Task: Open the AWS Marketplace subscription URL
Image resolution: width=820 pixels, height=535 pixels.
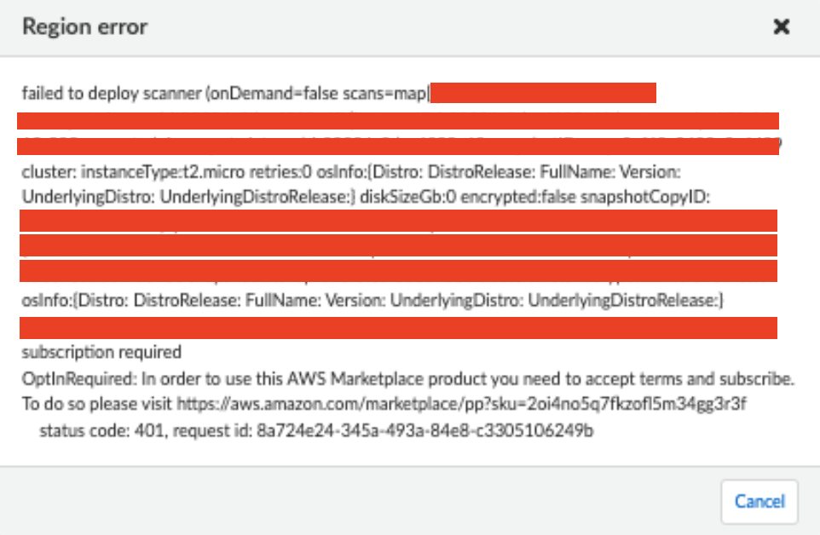Action: pyautogui.click(x=462, y=404)
